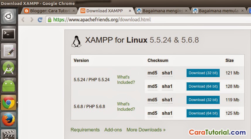The height and width of the screenshot is (139, 251).
Task: Open the clapperboard video app icon
Action: (x=8, y=134)
